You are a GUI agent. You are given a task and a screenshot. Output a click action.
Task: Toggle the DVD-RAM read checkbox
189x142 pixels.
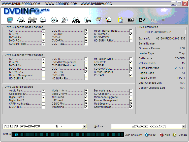(44, 37)
